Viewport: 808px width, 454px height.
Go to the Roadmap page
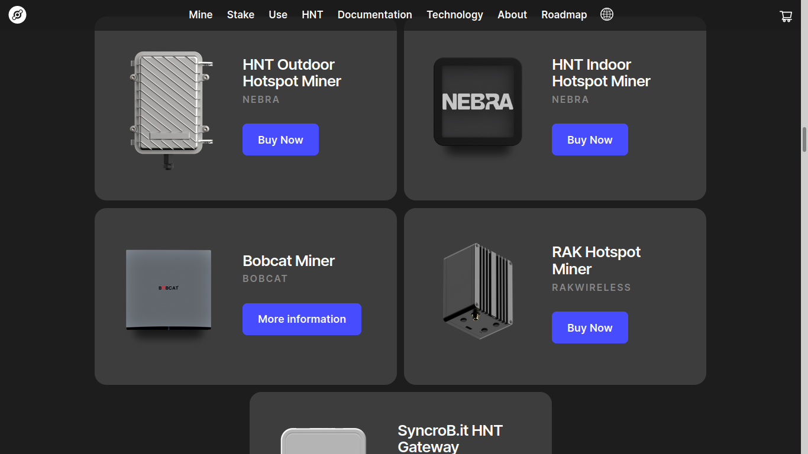pos(564,15)
